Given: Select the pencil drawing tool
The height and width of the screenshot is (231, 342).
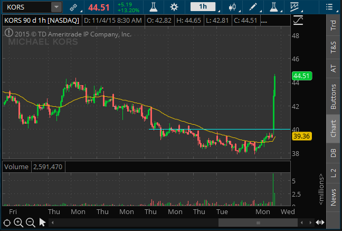Looking at the screenshot, I should click(x=253, y=7).
